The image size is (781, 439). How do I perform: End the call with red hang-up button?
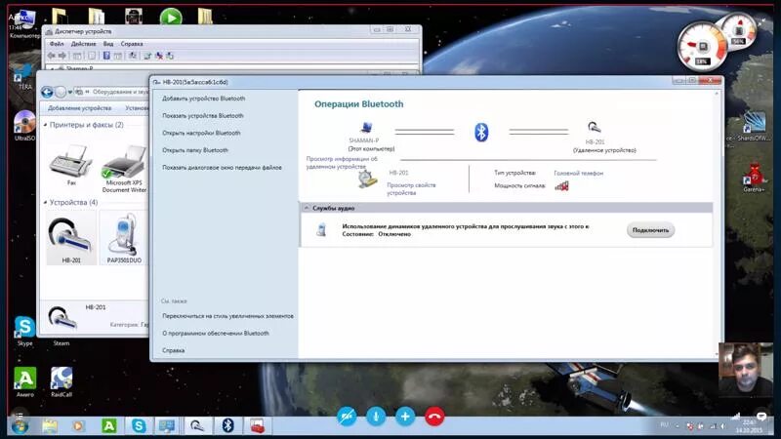click(434, 417)
